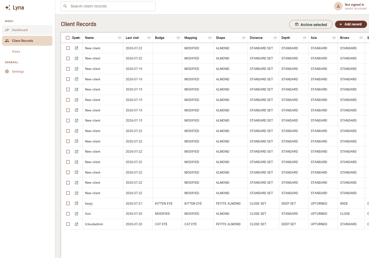Open the Name column menu
This screenshot has height=258, width=369.
pos(120,38)
